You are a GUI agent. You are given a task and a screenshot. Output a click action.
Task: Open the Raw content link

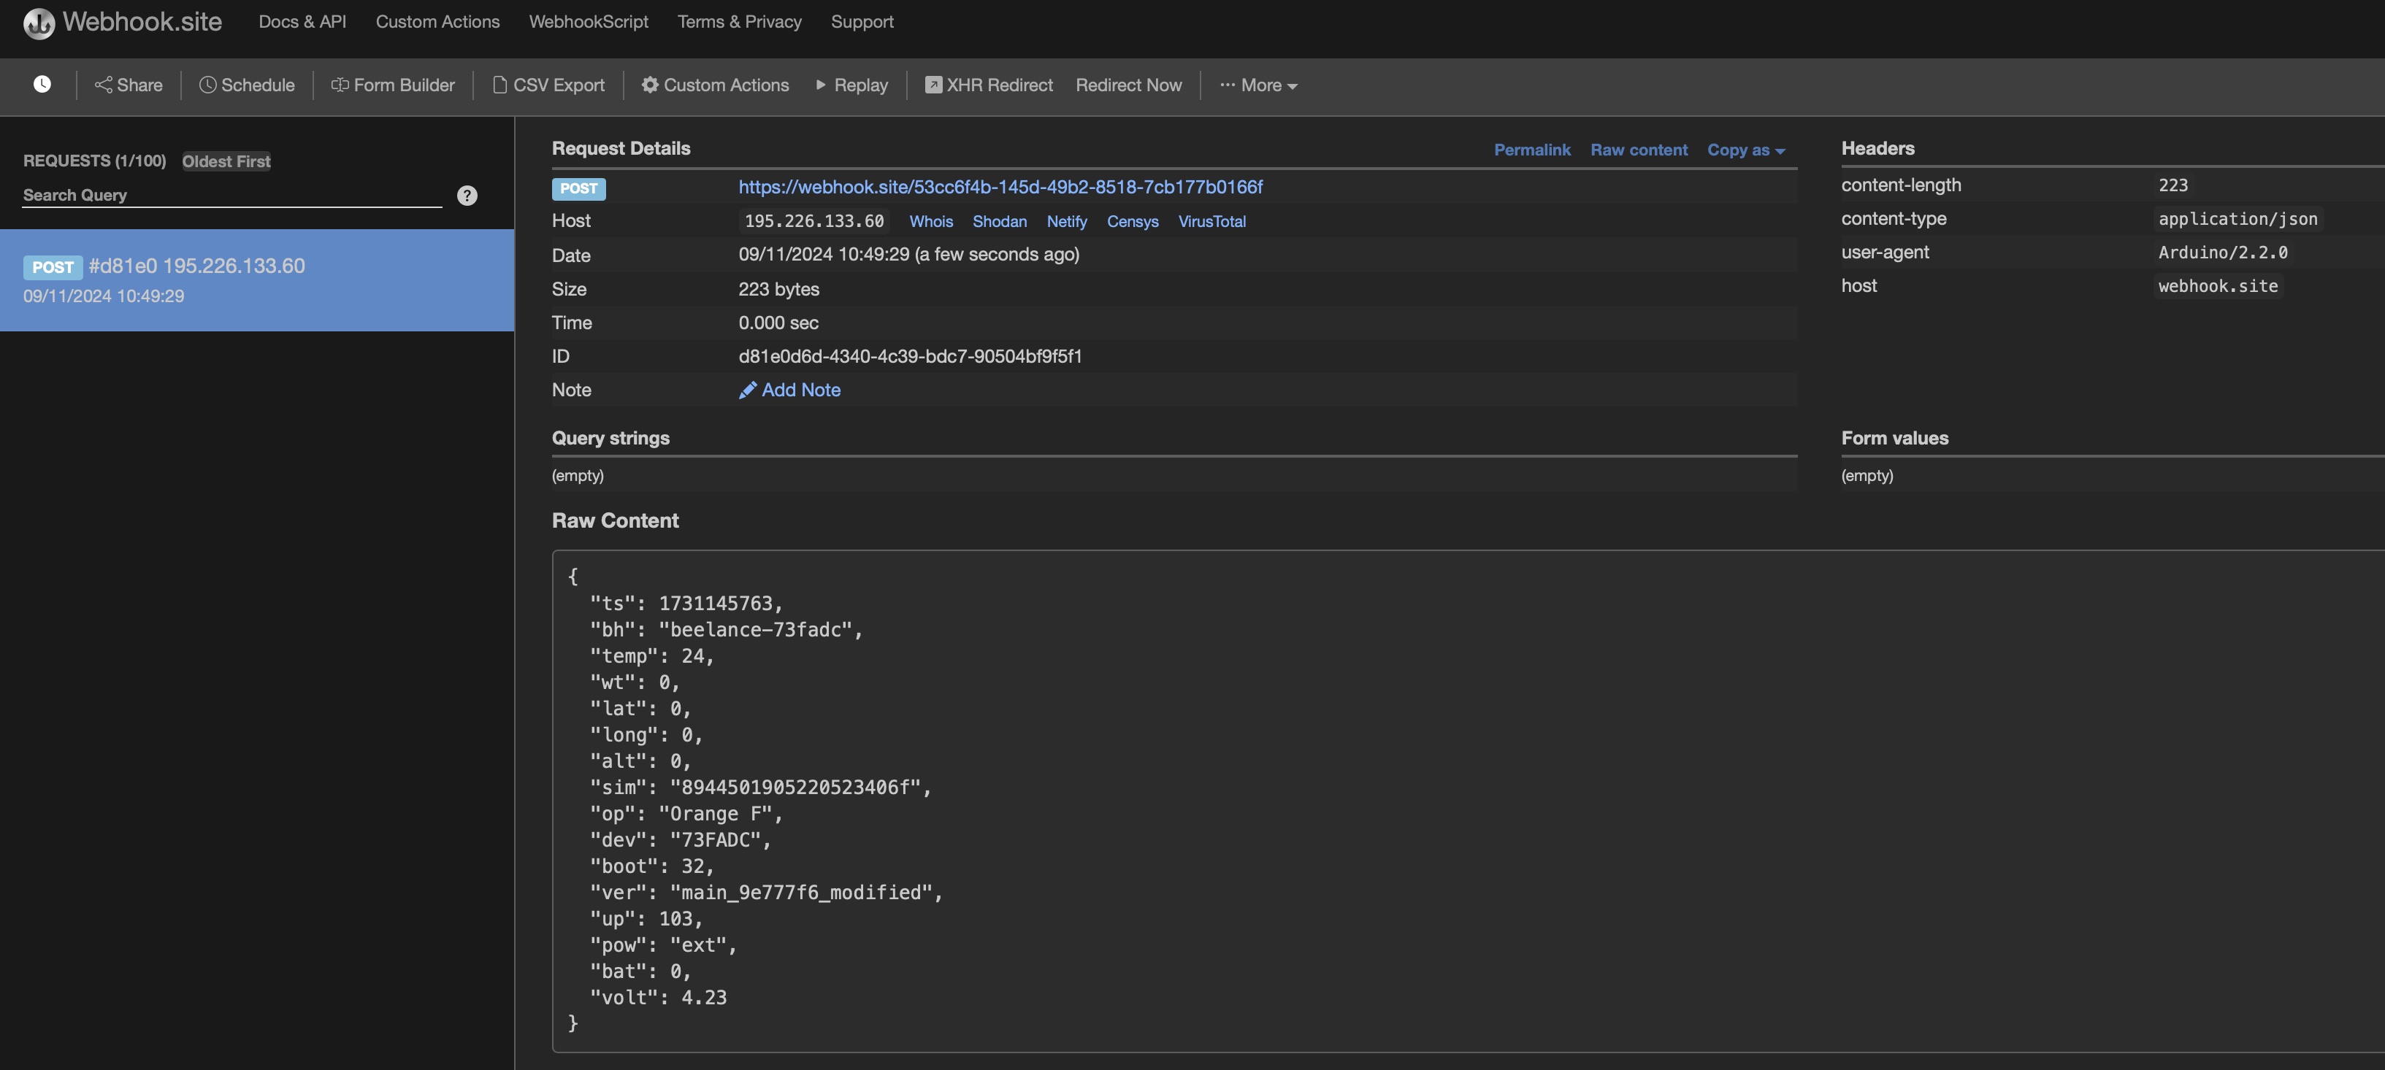pos(1638,149)
